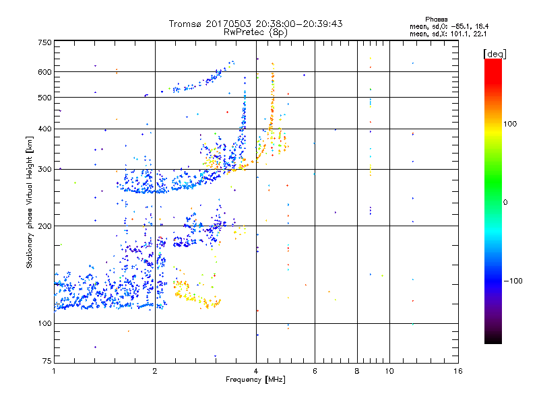
Task: Click the '[deg]' colorbar unit label
Action: (495, 54)
